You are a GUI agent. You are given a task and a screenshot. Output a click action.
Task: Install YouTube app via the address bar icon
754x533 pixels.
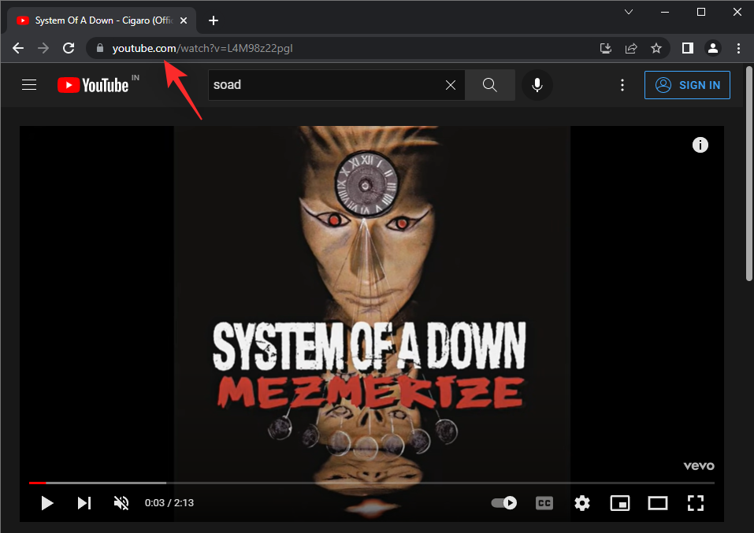point(606,48)
